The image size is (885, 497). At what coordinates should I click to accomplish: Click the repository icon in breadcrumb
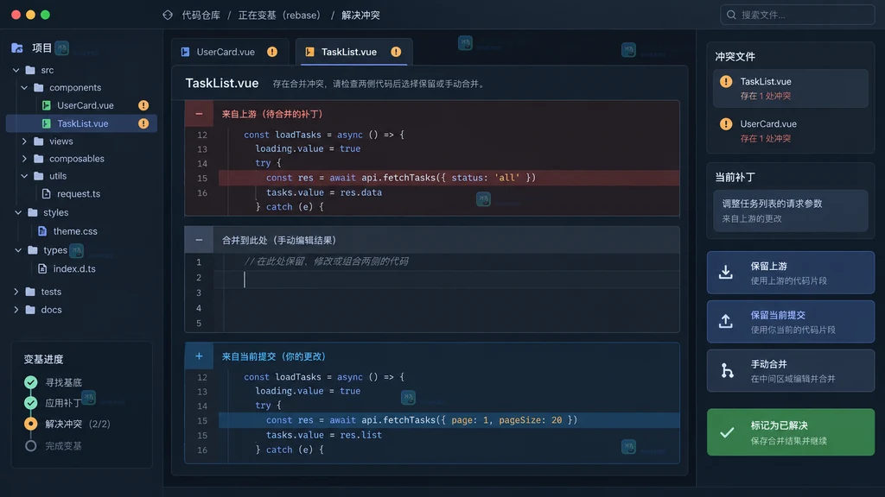(x=168, y=16)
